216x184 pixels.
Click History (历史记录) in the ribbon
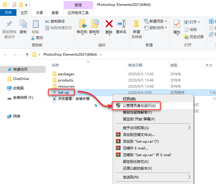pyautogui.click(x=194, y=37)
